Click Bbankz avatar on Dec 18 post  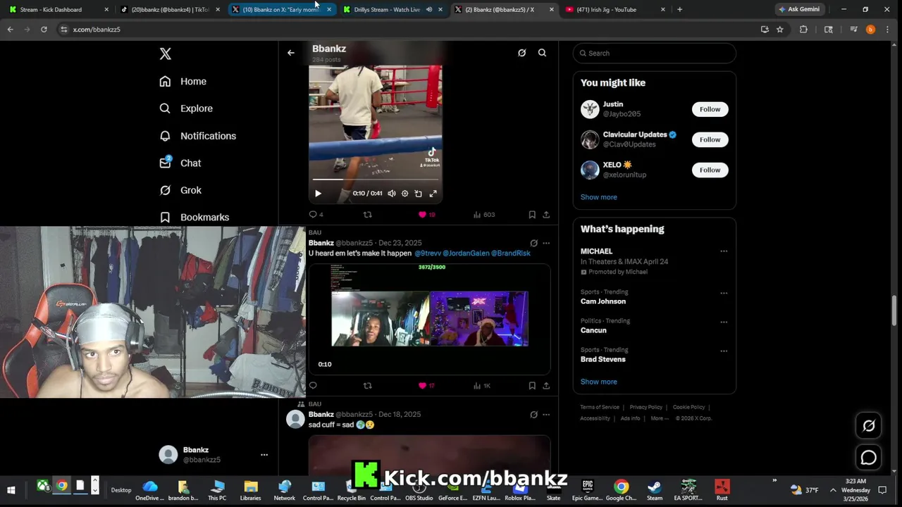pos(295,420)
